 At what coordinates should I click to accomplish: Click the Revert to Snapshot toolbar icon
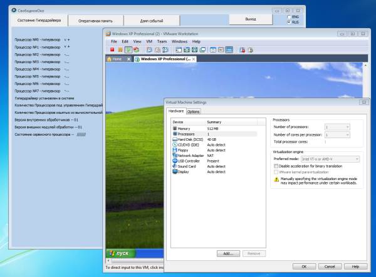tap(157, 50)
